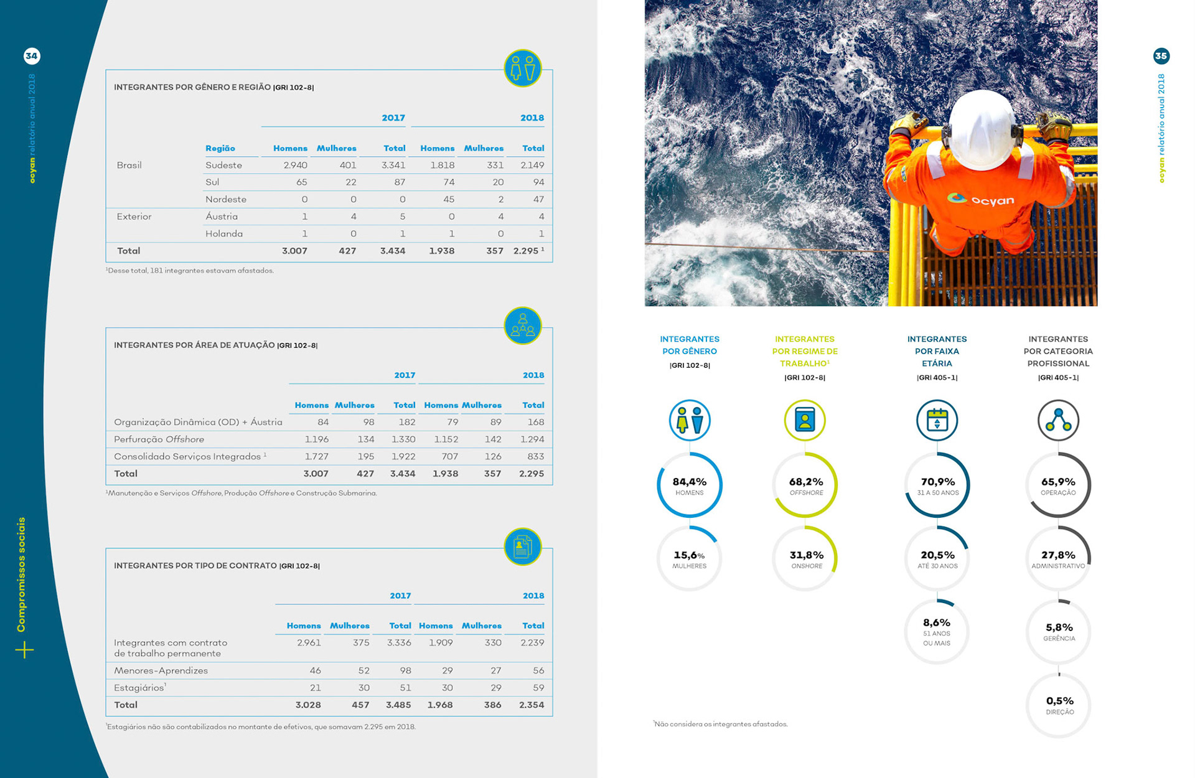Viewport: 1195px width, 778px height.
Task: Click the team icon above the área de atuação table
Action: (x=522, y=326)
